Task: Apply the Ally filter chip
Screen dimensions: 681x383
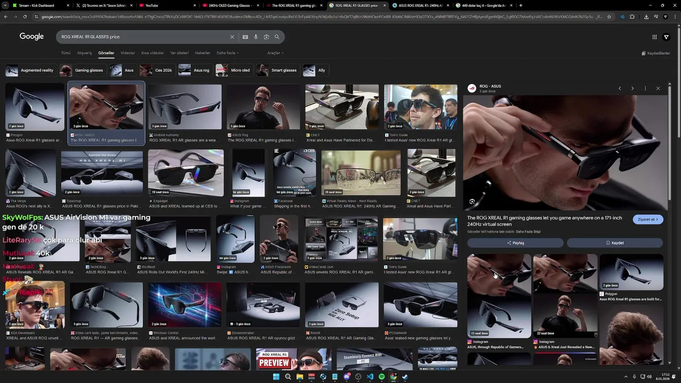Action: pyautogui.click(x=315, y=70)
